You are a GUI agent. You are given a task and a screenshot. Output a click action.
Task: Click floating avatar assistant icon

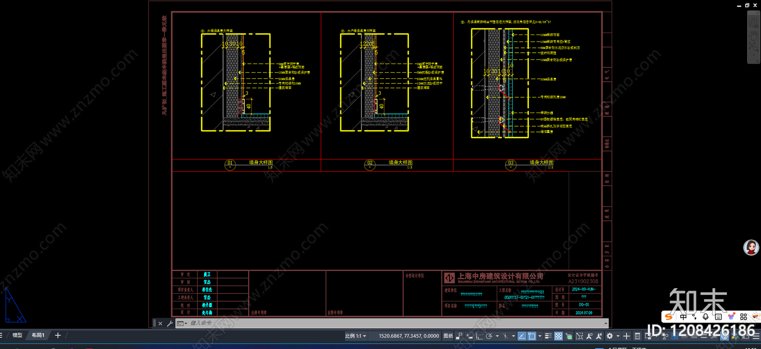pyautogui.click(x=751, y=247)
